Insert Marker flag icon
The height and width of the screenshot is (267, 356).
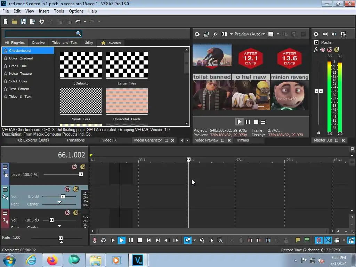(298, 240)
